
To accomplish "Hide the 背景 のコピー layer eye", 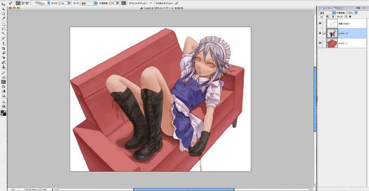I will (320, 23).
